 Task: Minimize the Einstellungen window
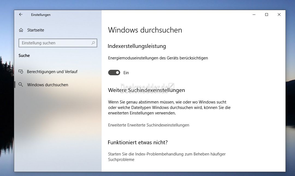[x=254, y=15]
